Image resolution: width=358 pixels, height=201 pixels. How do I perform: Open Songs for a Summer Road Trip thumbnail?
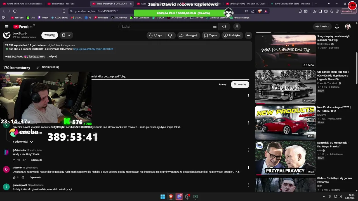pyautogui.click(x=285, y=51)
